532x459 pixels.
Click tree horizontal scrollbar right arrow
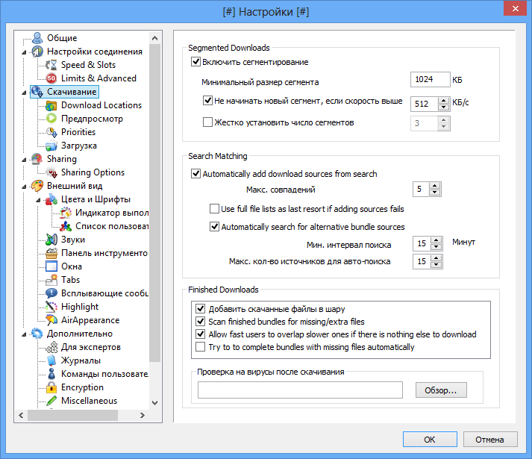[x=143, y=415]
